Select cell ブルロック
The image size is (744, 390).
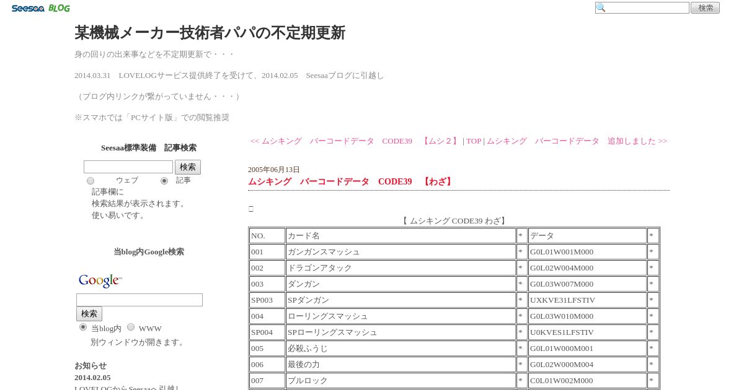click(401, 381)
